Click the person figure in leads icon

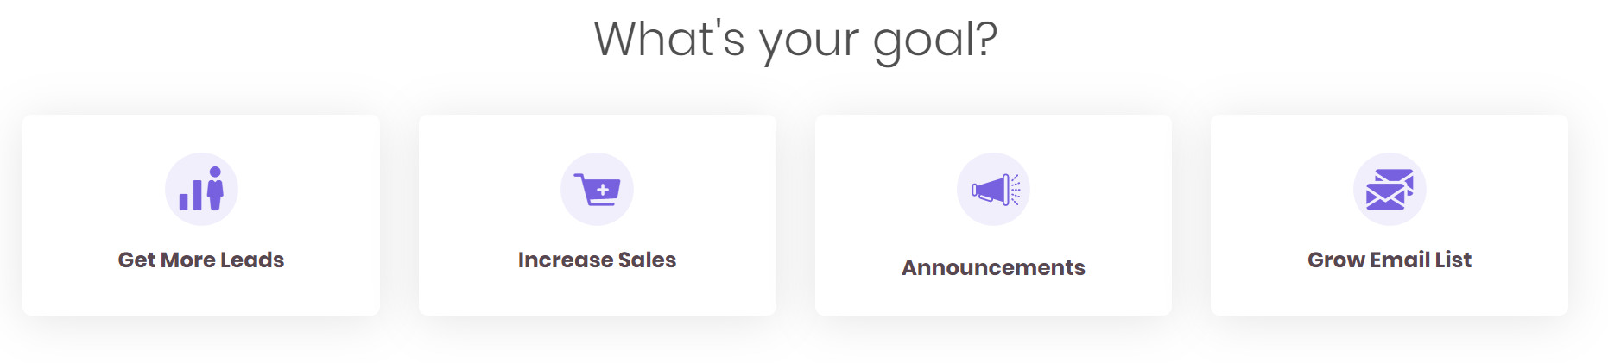215,189
